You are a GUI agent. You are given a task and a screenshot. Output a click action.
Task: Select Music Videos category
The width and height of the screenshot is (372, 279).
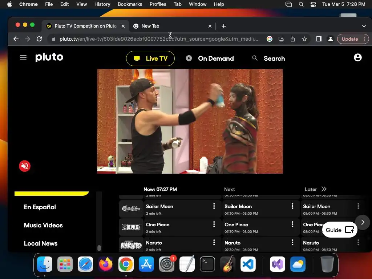(x=44, y=225)
